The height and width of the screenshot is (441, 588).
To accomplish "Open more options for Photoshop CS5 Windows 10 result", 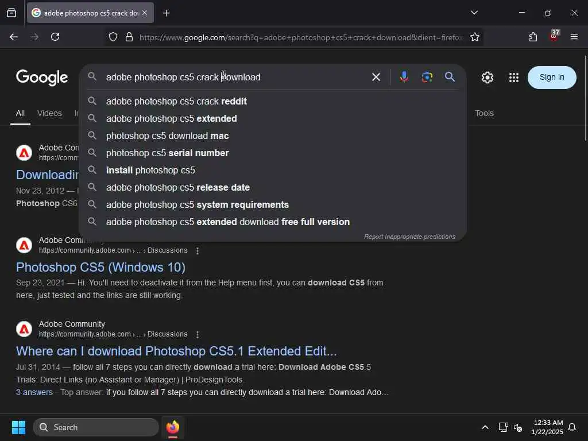I will pos(198,250).
